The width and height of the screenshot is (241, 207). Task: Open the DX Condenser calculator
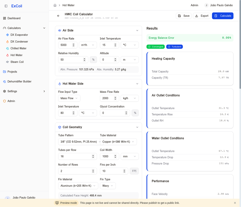coord(19,42)
